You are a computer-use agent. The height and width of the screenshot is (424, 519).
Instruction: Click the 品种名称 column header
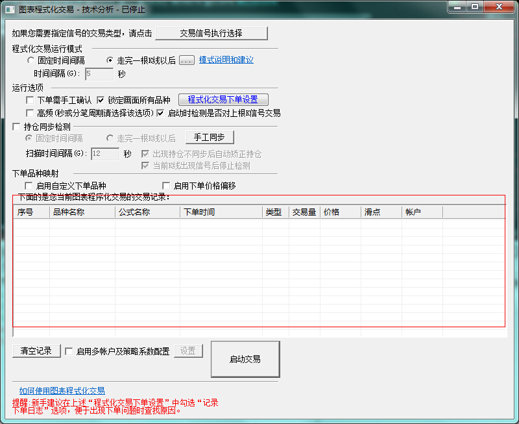[x=82, y=212]
